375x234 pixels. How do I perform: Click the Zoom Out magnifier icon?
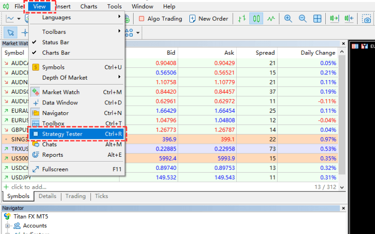[x=303, y=19]
